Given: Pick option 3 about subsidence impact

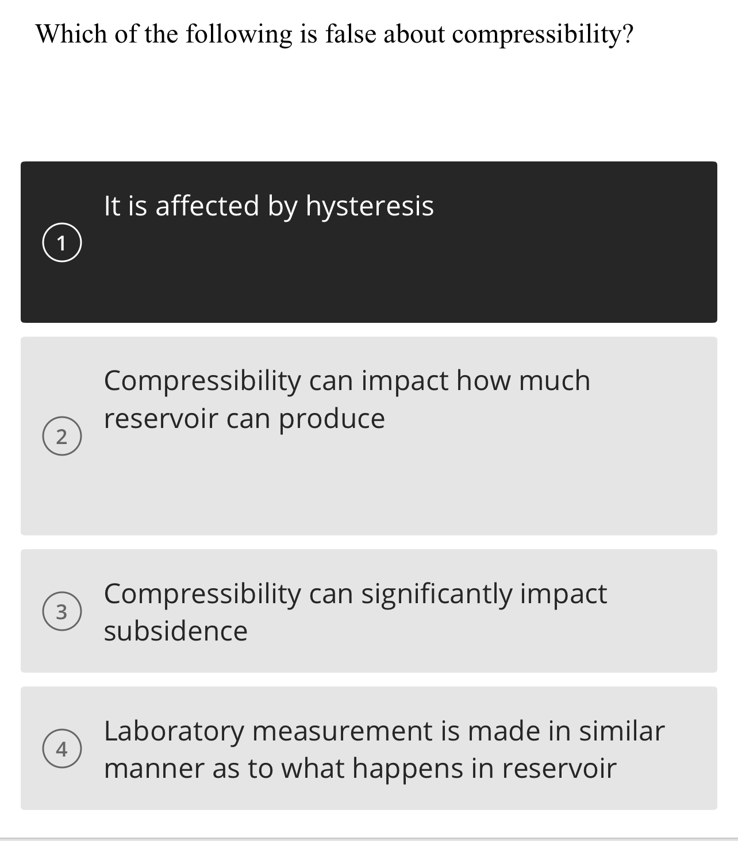Looking at the screenshot, I should (368, 611).
